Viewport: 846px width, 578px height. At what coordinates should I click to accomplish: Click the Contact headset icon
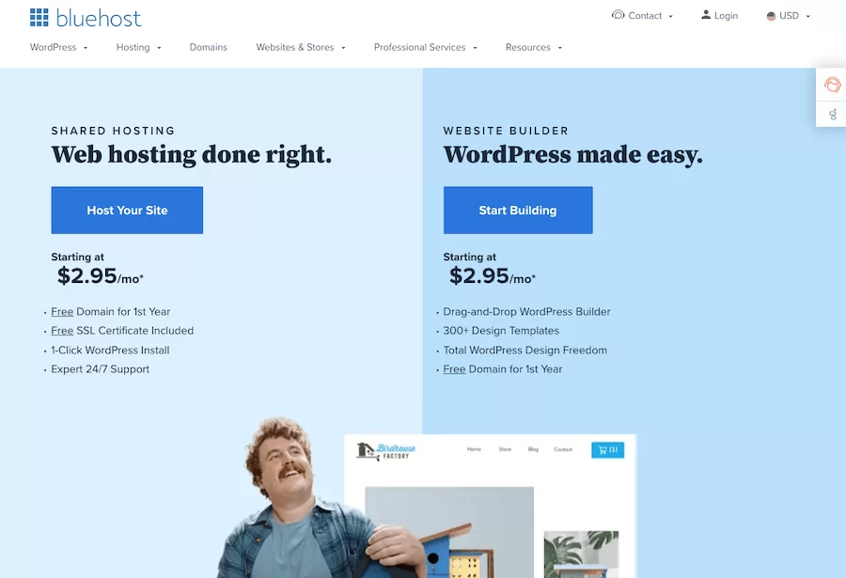coord(618,15)
